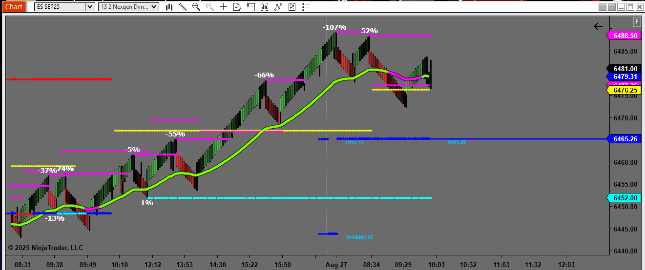Viewport: 645px width, 270px height.
Task: Click the -66% label
Action: tap(264, 75)
